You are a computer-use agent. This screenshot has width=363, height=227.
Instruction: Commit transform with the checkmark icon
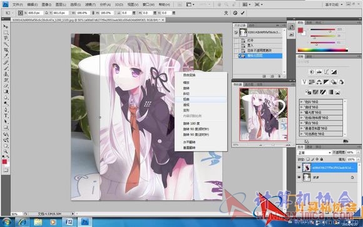[x=242, y=13]
